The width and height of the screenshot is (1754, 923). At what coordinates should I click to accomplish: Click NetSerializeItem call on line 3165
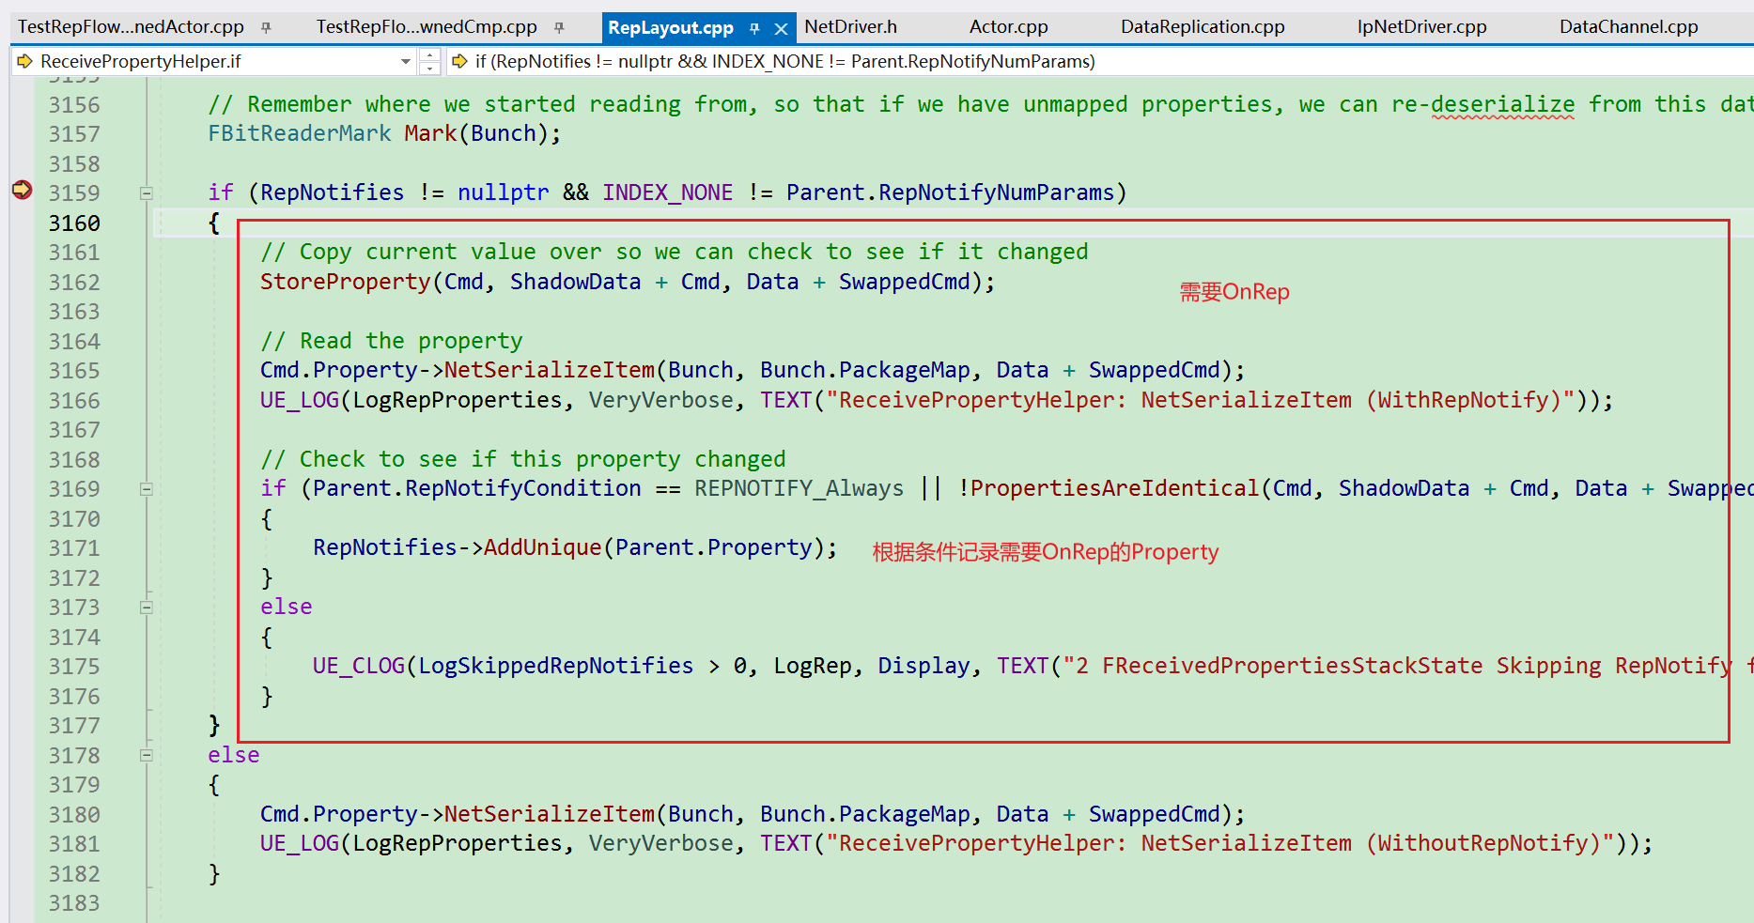click(550, 370)
